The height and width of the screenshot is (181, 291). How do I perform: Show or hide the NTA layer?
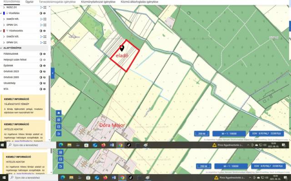pyautogui.click(x=45, y=89)
